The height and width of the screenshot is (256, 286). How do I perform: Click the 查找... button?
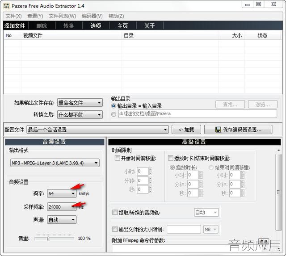[x=230, y=105]
